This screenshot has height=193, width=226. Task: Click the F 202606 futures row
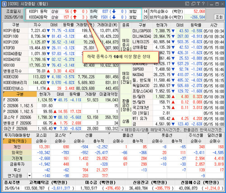(61, 100)
